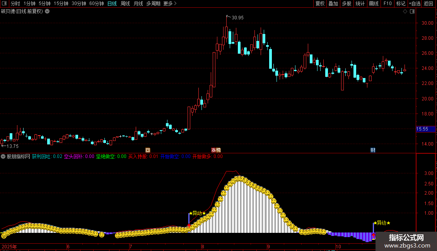Select the 日线 daily period

pos(112,3)
